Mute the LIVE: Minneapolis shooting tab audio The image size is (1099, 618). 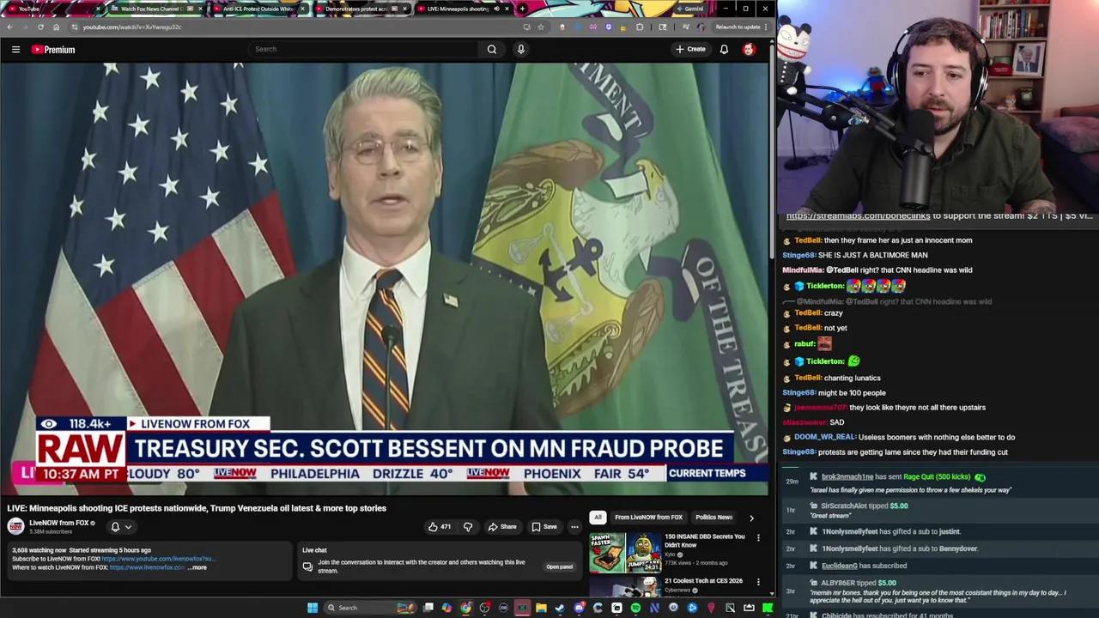496,9
